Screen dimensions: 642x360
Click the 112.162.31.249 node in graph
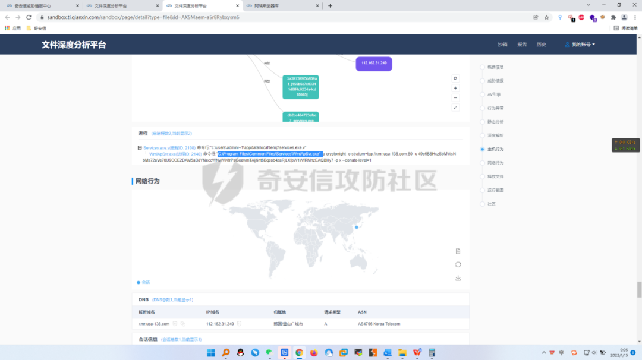(x=374, y=63)
